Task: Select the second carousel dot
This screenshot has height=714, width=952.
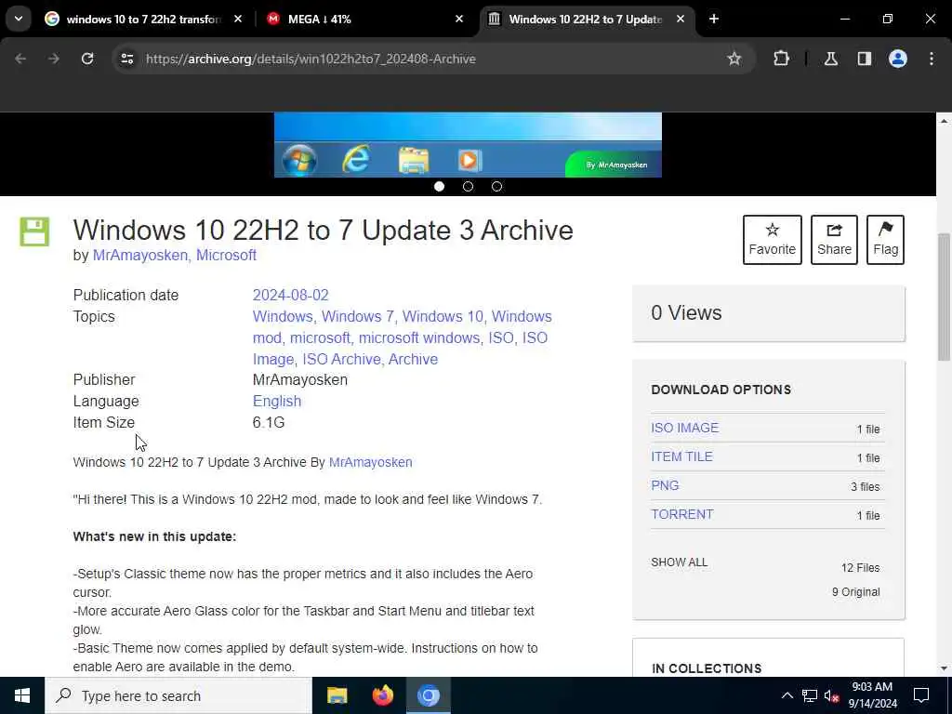Action: [x=468, y=186]
